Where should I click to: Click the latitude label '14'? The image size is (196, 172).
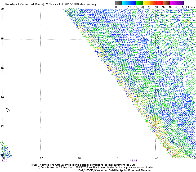pyautogui.click(x=2, y=97)
